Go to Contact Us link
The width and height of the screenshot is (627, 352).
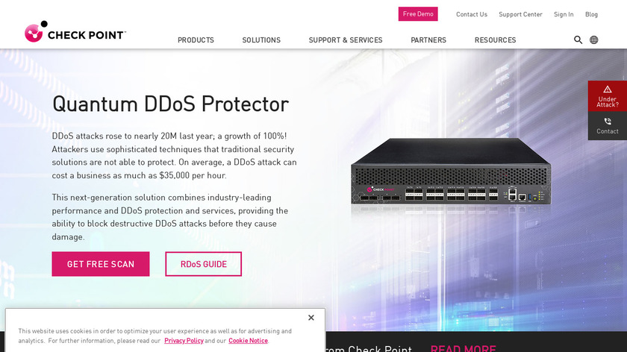tap(472, 14)
